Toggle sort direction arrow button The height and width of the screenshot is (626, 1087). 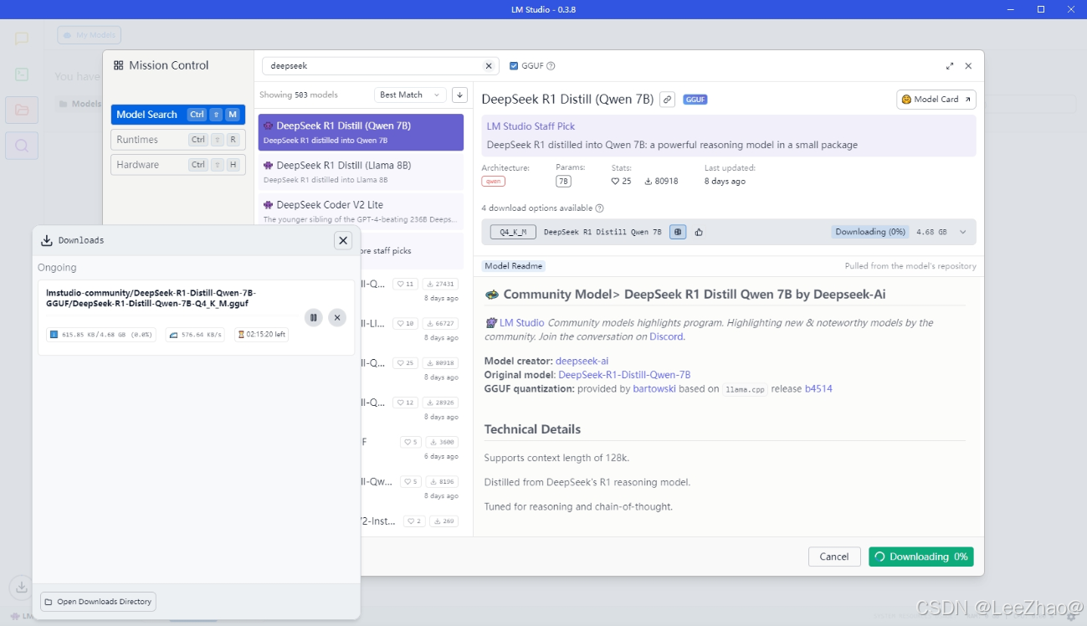[x=459, y=95]
